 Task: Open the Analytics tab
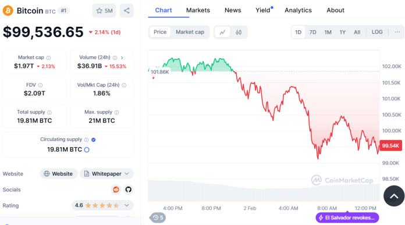[x=298, y=10]
